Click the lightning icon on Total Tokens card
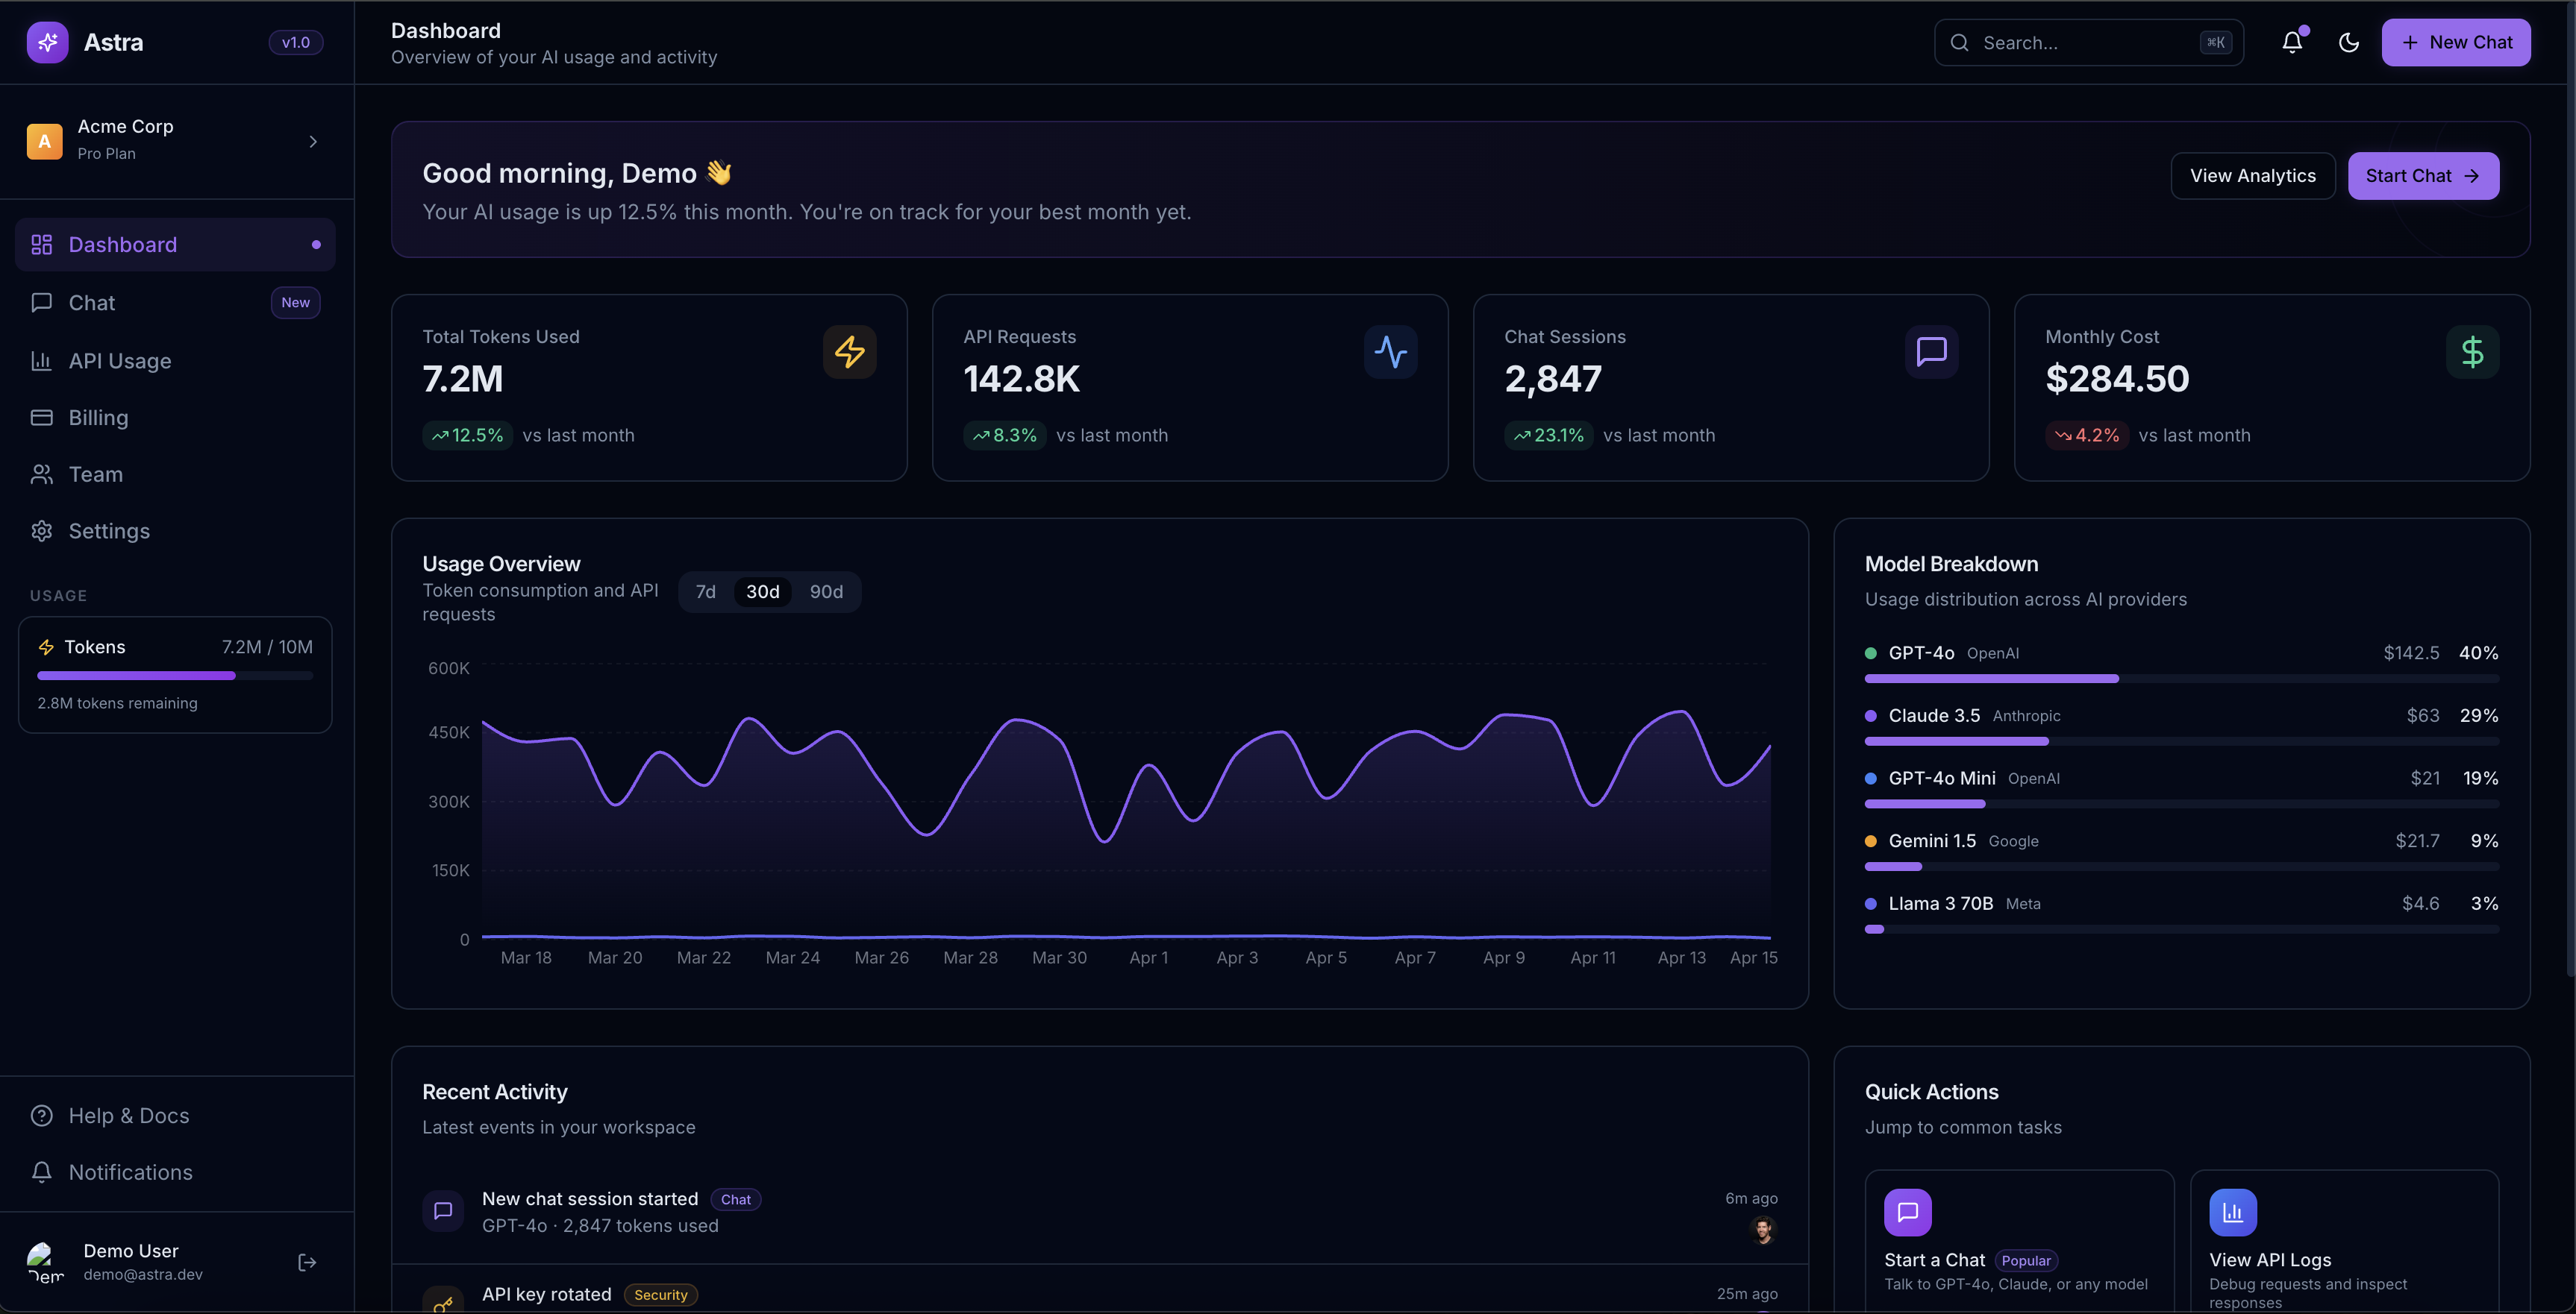 point(850,352)
